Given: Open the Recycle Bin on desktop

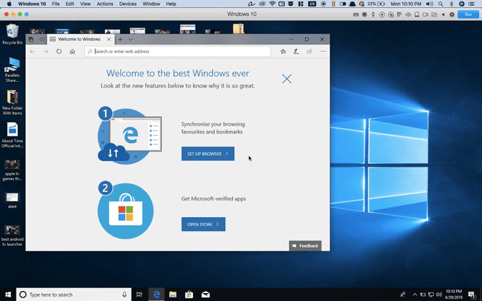Looking at the screenshot, I should click(12, 32).
